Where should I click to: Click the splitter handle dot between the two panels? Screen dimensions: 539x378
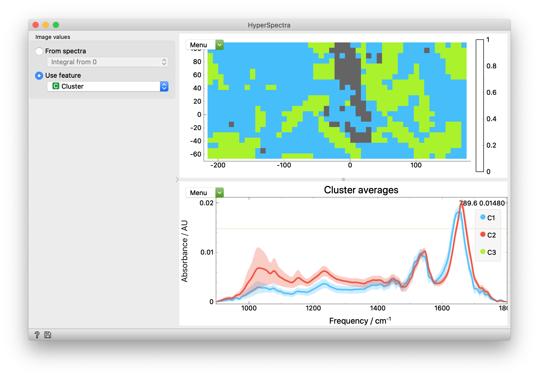pyautogui.click(x=343, y=179)
